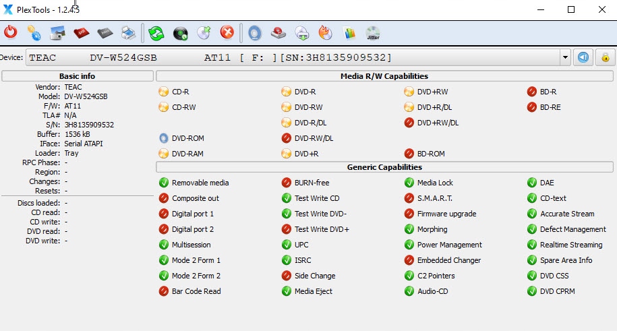Click the BURN-free red status icon
The width and height of the screenshot is (617, 331).
[x=286, y=183]
